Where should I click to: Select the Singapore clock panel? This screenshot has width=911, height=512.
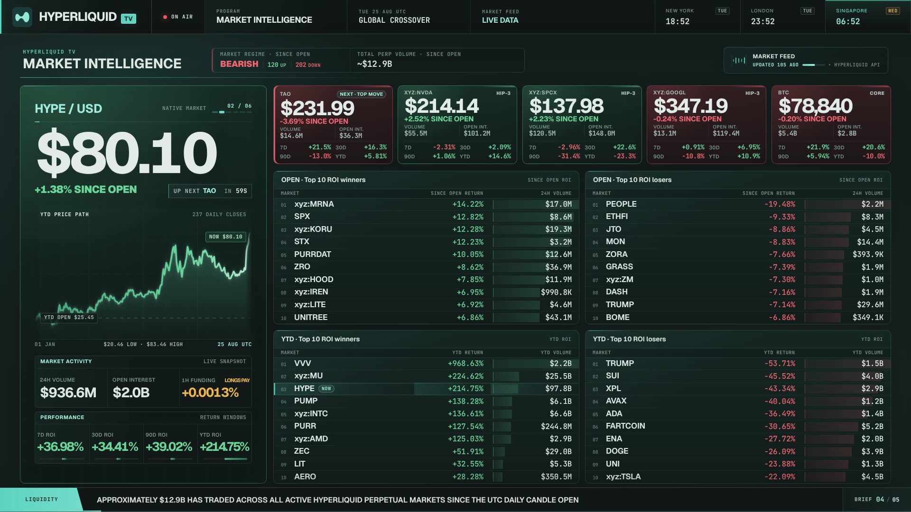pyautogui.click(x=868, y=17)
